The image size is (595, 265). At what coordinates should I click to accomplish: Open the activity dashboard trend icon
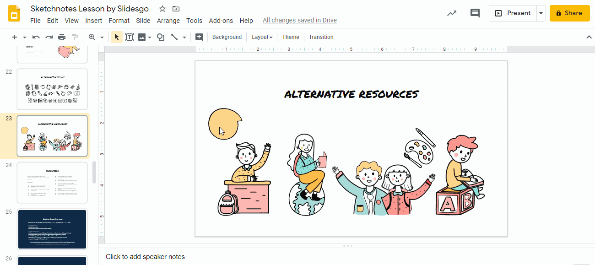[x=452, y=13]
